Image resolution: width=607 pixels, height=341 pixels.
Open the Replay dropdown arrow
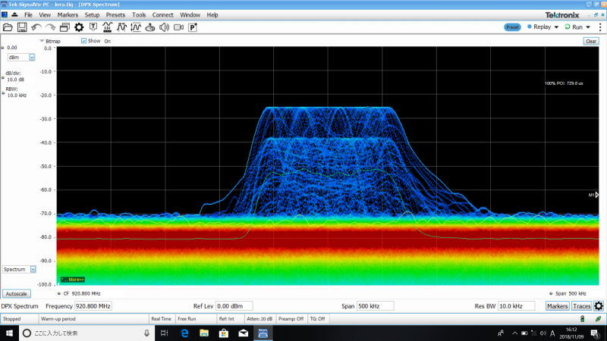tap(556, 27)
